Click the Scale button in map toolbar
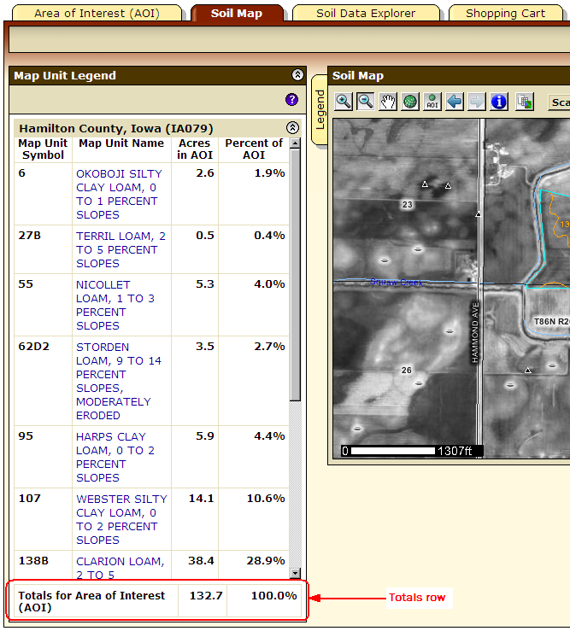Screen dimensions: 570x631 tap(559, 102)
